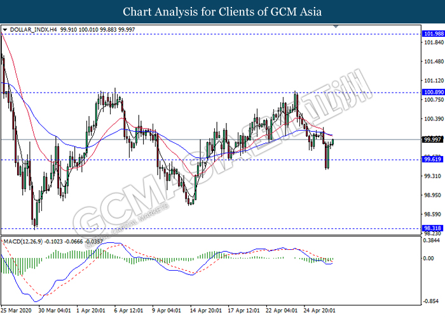
Task: Click the 101.988 price level label
Action: pyautogui.click(x=433, y=34)
